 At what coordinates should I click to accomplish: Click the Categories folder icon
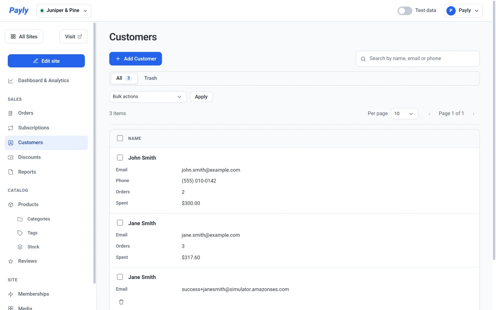pos(20,219)
